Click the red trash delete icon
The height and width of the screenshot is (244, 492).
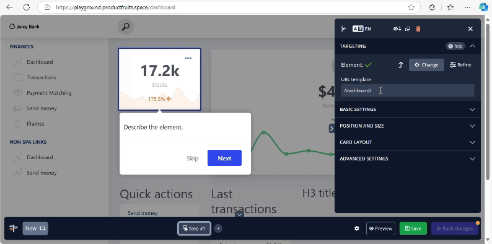coord(418,29)
